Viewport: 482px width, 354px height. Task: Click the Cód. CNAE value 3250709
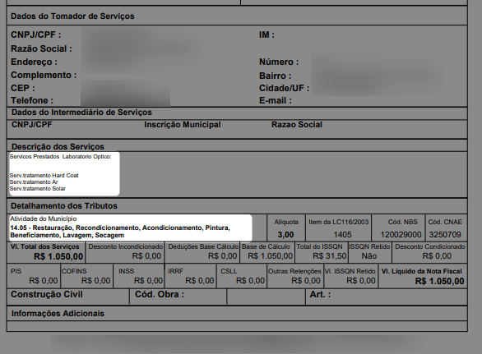coord(445,235)
